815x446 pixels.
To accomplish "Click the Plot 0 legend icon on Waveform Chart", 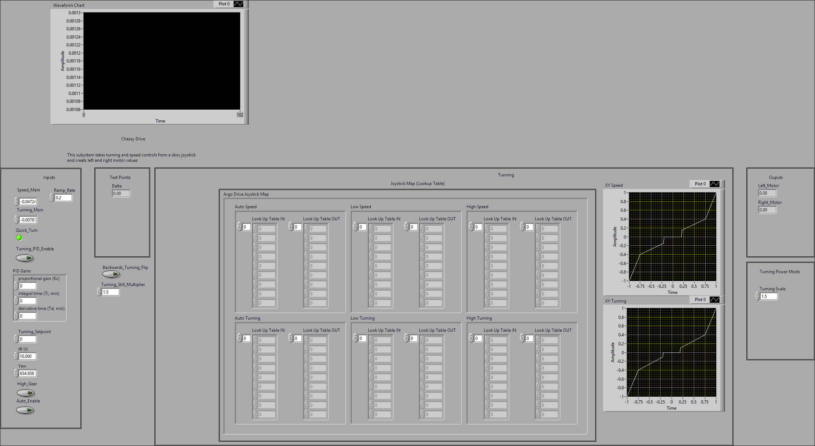I will tap(239, 4).
